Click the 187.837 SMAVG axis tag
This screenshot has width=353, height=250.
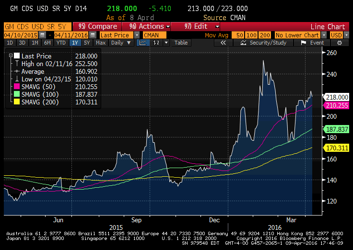pos(336,129)
